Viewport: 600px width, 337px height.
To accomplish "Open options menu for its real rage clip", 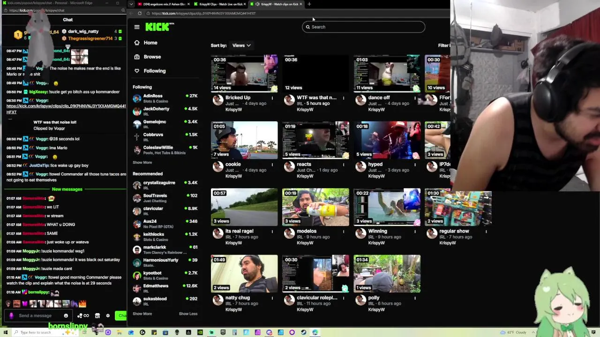I will 272,232.
